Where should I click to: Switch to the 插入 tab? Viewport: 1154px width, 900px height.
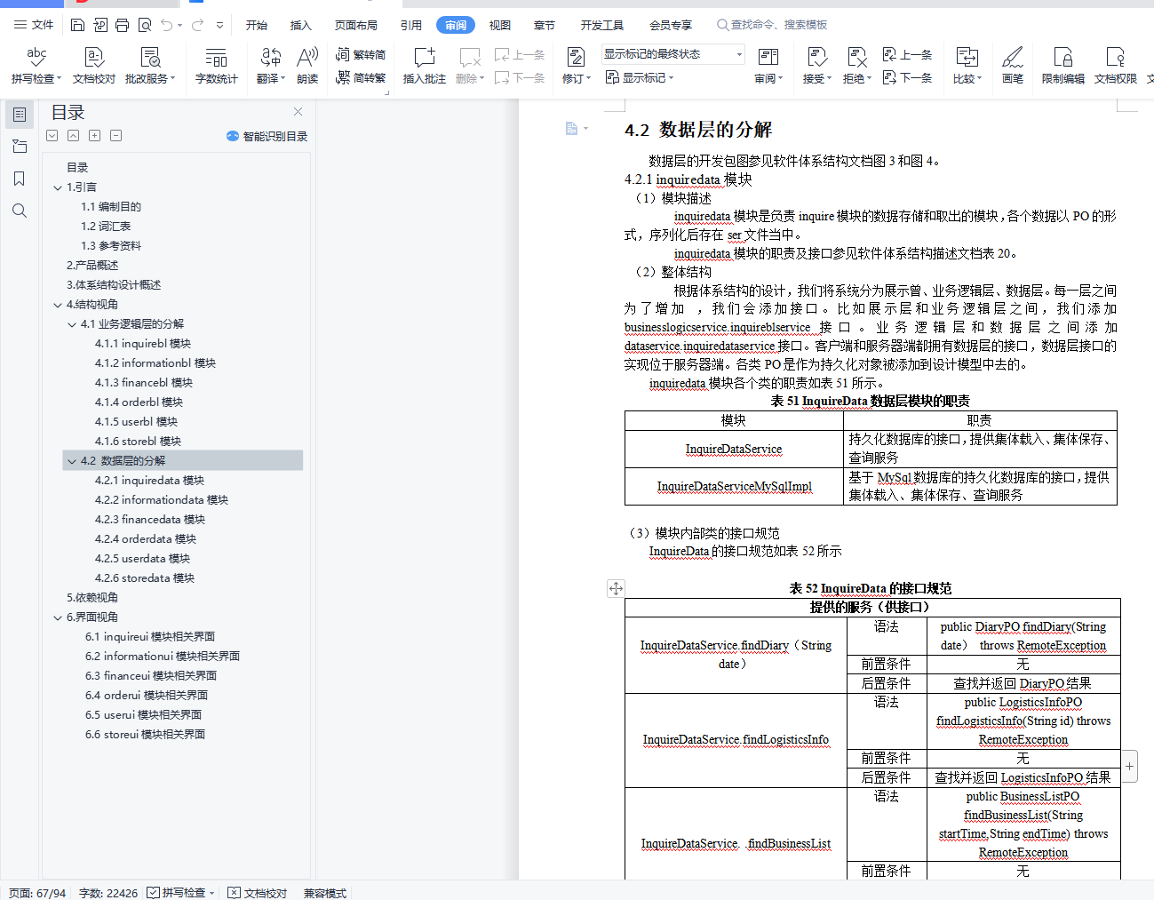(x=301, y=25)
